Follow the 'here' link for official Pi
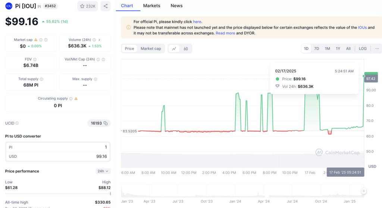Image resolution: width=382 pixels, height=208 pixels. (197, 22)
